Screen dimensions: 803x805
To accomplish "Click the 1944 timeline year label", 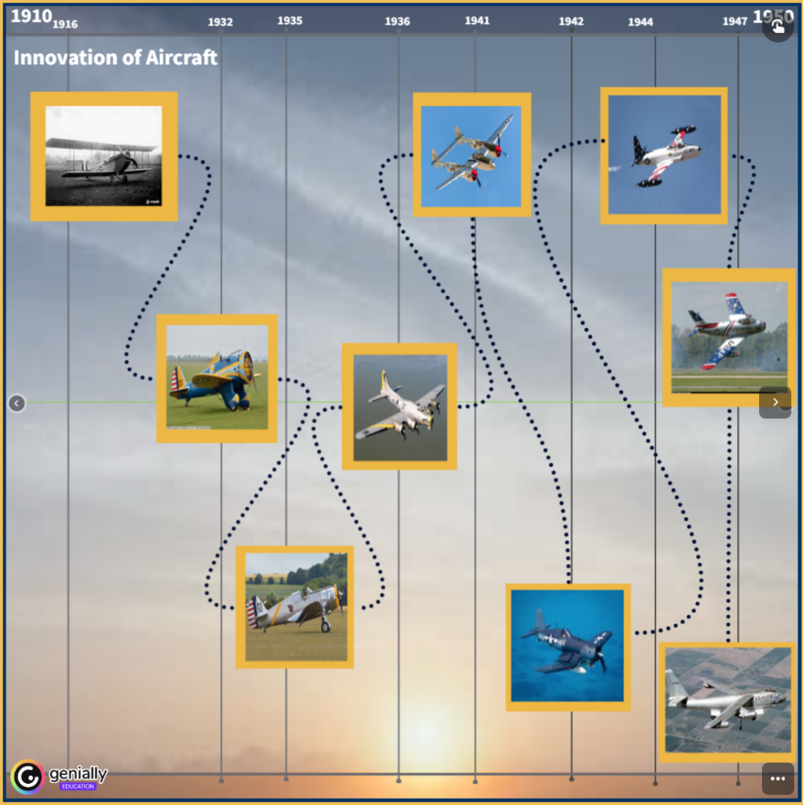I will [640, 22].
